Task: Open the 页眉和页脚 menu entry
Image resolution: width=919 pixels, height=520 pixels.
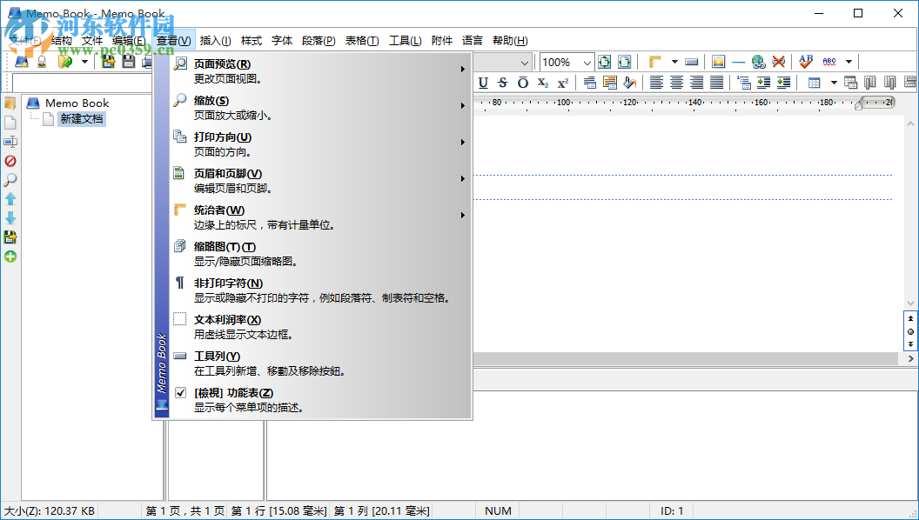Action: click(320, 180)
